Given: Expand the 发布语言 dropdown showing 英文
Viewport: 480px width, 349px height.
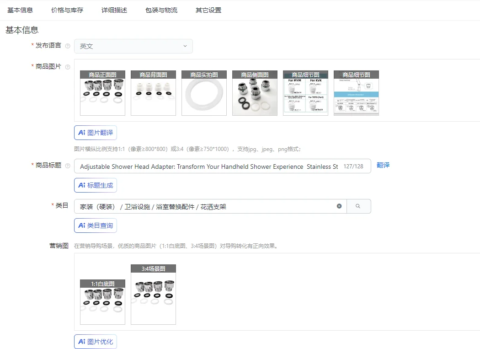Looking at the screenshot, I should point(133,46).
